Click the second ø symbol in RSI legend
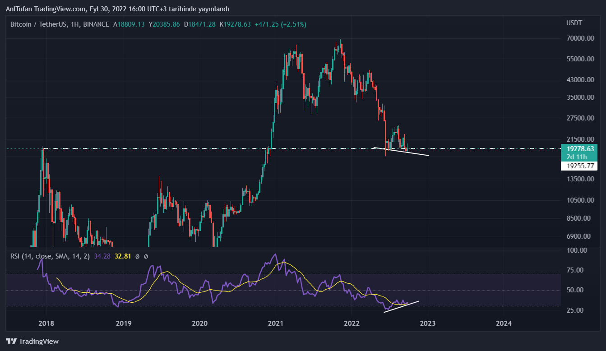Screen dimensions: 606x351 (146, 256)
